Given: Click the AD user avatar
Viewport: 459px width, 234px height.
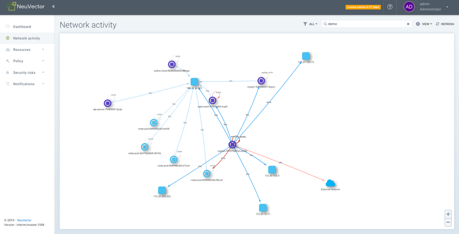Looking at the screenshot, I should (x=409, y=7).
